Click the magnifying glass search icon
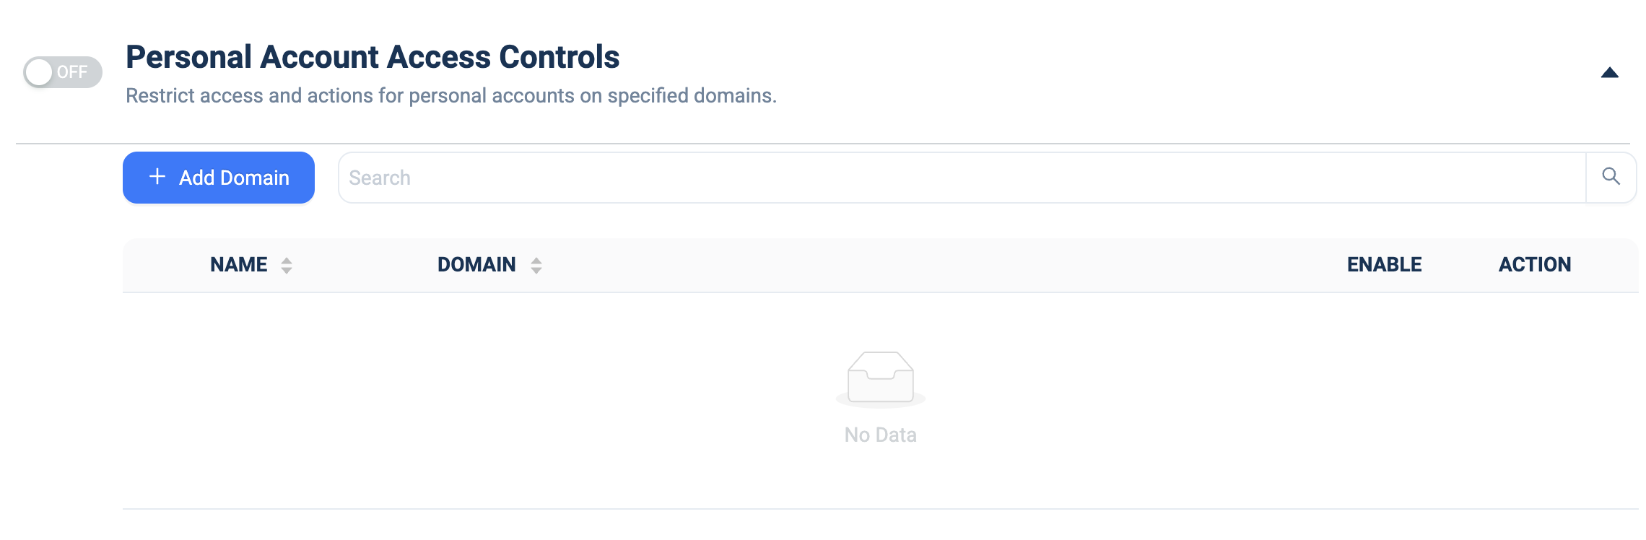Viewport: 1646px width, 540px height. coord(1611,177)
